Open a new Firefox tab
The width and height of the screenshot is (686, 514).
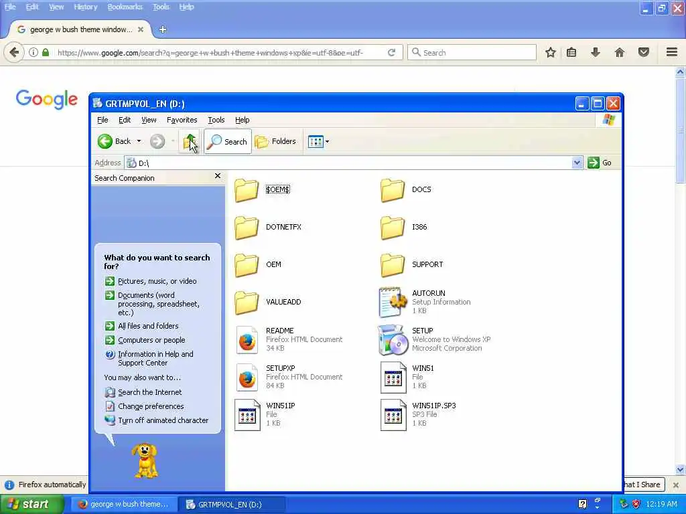163,29
